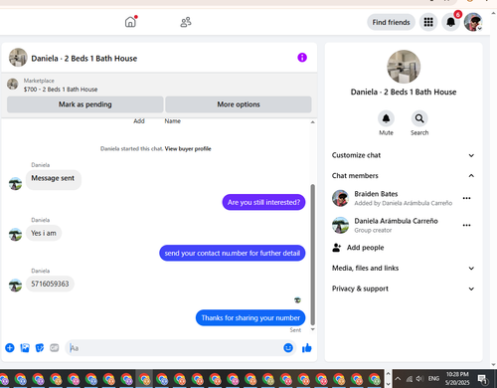
Task: Click "Are you still interested?" message
Action: coord(263,202)
